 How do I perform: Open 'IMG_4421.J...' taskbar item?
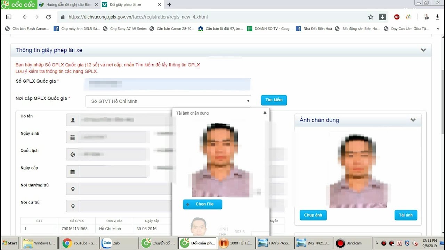click(x=314, y=243)
